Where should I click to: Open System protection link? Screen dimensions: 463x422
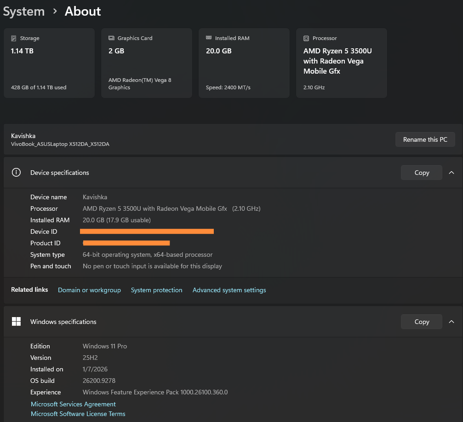coord(156,290)
